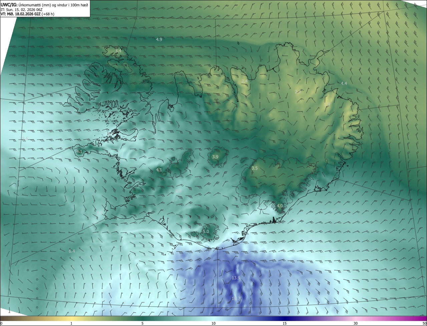Click the 16.7 value south of Iceland
This screenshot has height=326, width=427.
pos(236,299)
